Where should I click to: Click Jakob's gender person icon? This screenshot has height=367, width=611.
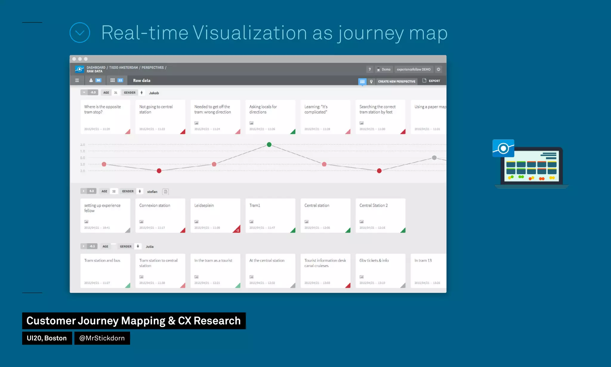point(142,93)
